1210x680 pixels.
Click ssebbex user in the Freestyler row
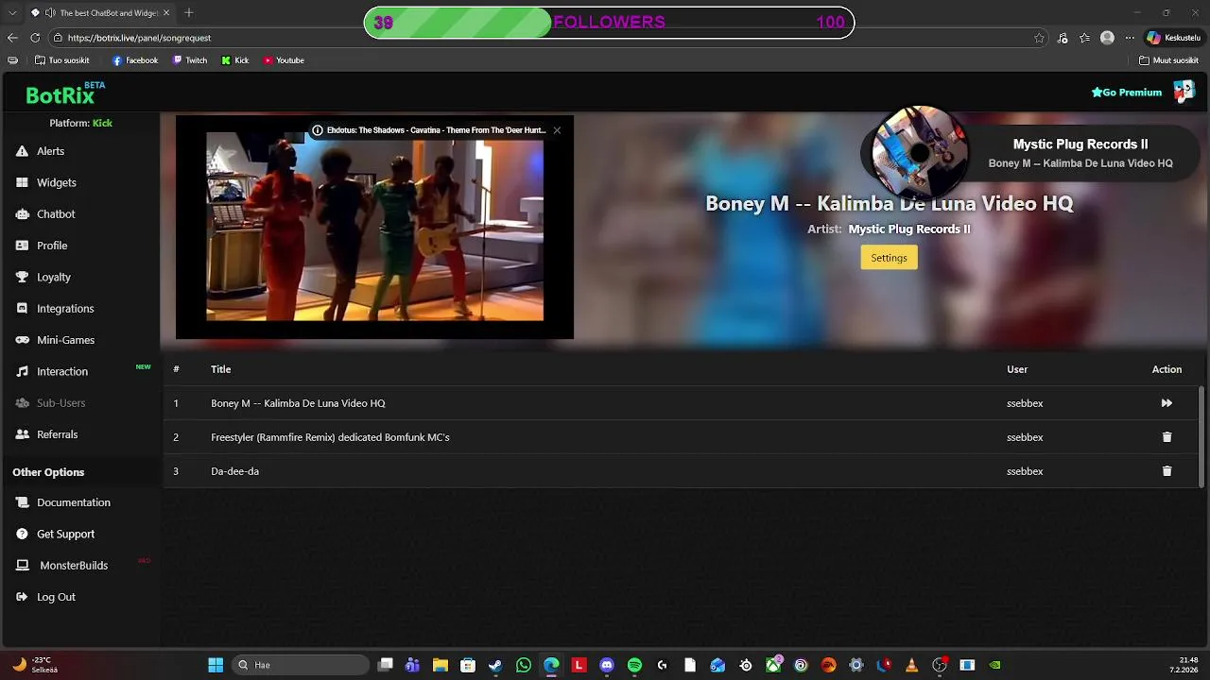pos(1025,437)
